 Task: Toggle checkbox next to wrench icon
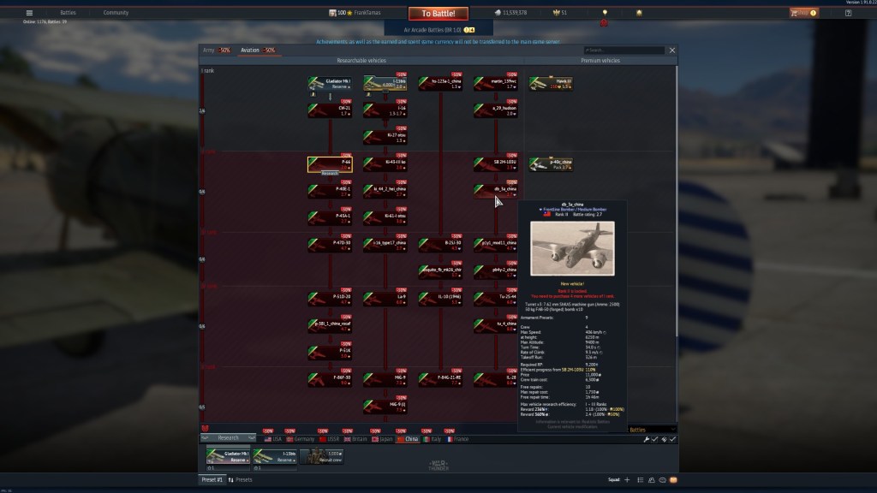[655, 439]
